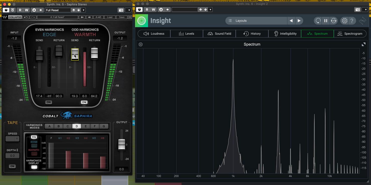Switch to the Spectrogram tab
Viewport: 371px width, 185px height.
coord(350,34)
